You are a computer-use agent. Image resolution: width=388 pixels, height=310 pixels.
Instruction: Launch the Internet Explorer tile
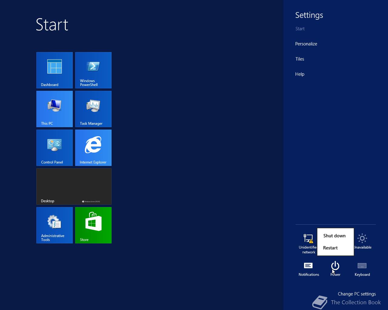click(93, 148)
